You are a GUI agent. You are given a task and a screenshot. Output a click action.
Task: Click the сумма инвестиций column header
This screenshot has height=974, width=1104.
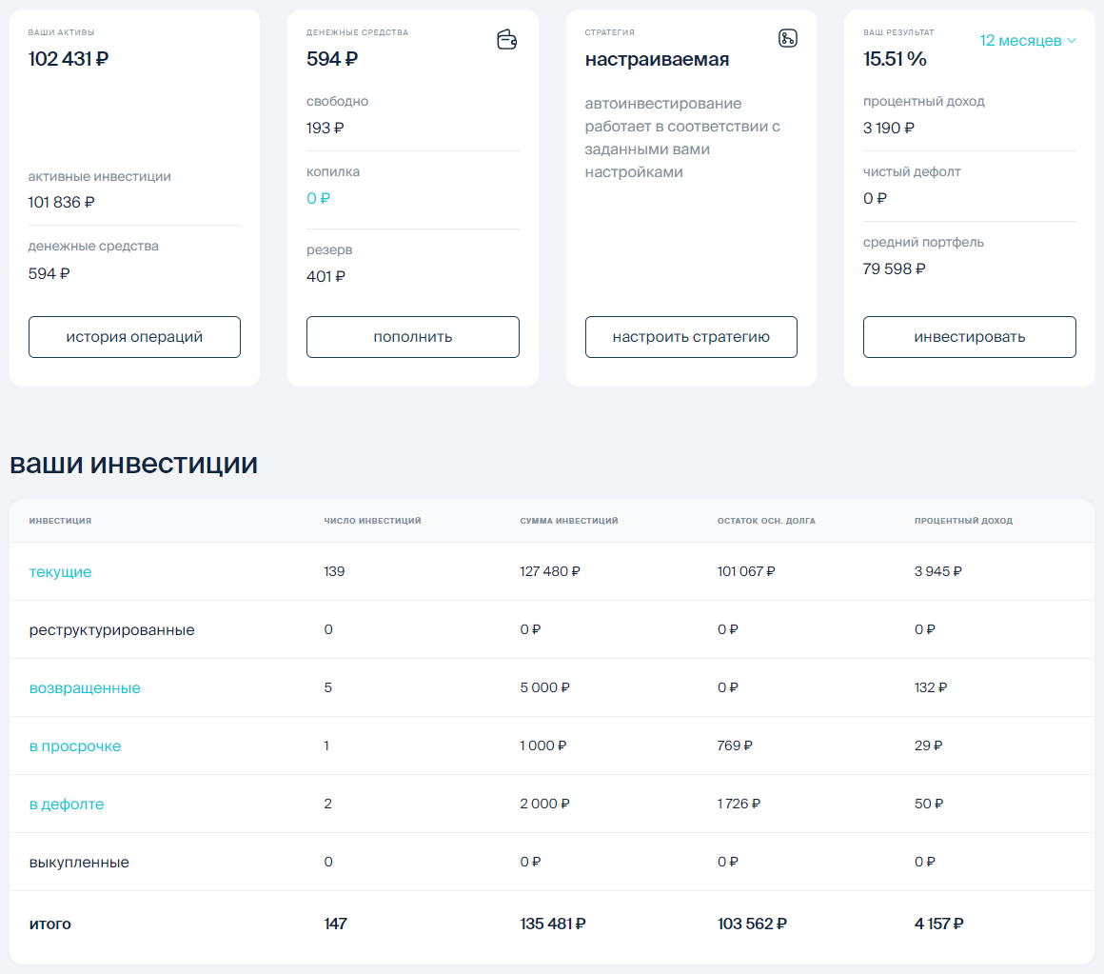click(567, 521)
